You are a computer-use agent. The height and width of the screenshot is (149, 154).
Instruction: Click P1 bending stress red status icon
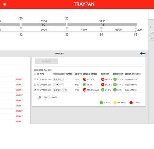coord(85,79)
